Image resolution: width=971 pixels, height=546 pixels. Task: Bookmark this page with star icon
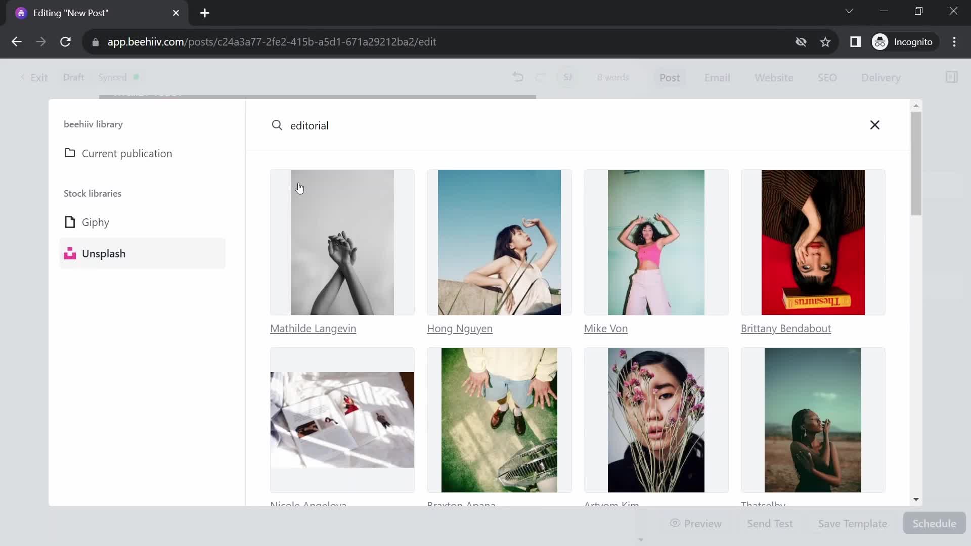click(x=825, y=42)
